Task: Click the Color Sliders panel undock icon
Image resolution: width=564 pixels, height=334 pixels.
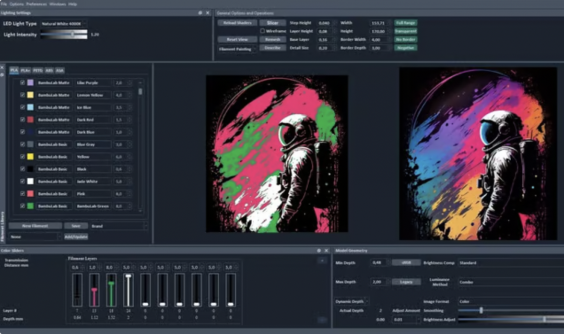Action: tap(319, 250)
